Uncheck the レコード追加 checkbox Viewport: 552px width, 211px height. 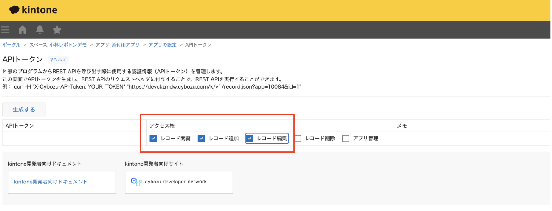pos(202,138)
